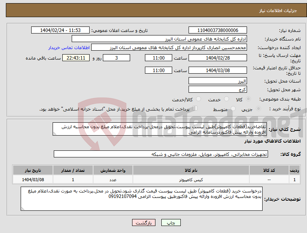
Task: Click the گروه کالا field
Action: [161, 154]
